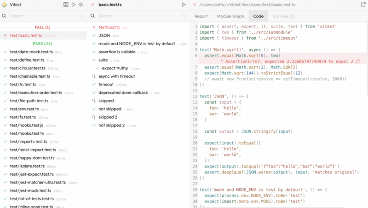368x208 pixels.
Task: Select the JSON test case
Action: 138,35
